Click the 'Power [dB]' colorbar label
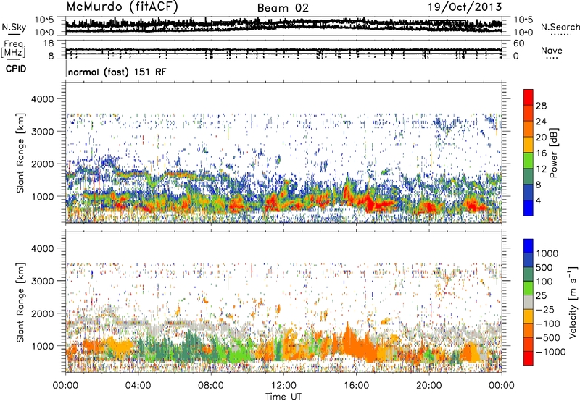 553,153
